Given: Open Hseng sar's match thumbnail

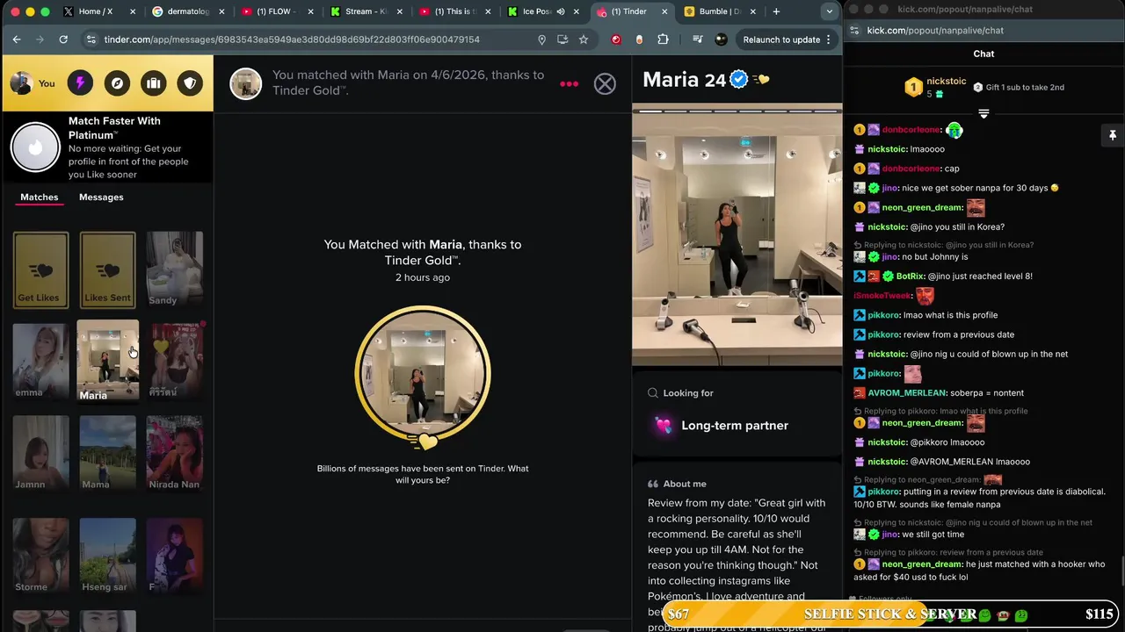Looking at the screenshot, I should point(107,556).
